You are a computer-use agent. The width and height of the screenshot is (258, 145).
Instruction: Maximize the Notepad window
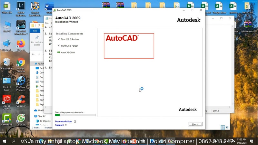[221, 18]
